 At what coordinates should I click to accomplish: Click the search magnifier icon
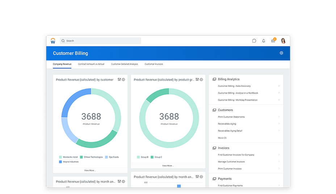coord(63,41)
